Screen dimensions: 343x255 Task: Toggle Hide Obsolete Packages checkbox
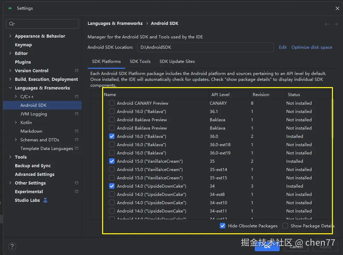pos(223,226)
